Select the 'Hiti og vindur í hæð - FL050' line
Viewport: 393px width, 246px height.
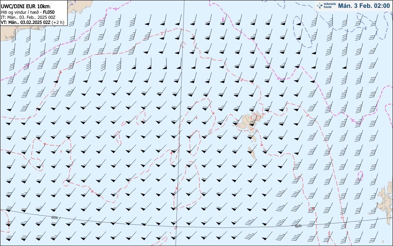pyautogui.click(x=28, y=12)
